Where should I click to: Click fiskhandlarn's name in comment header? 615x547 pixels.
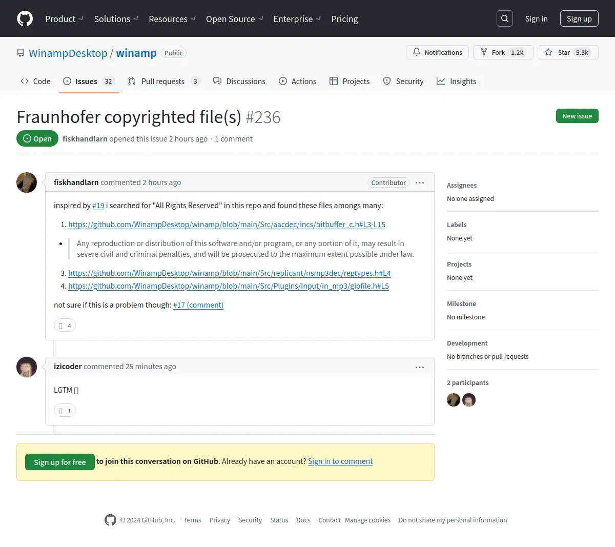[76, 183]
